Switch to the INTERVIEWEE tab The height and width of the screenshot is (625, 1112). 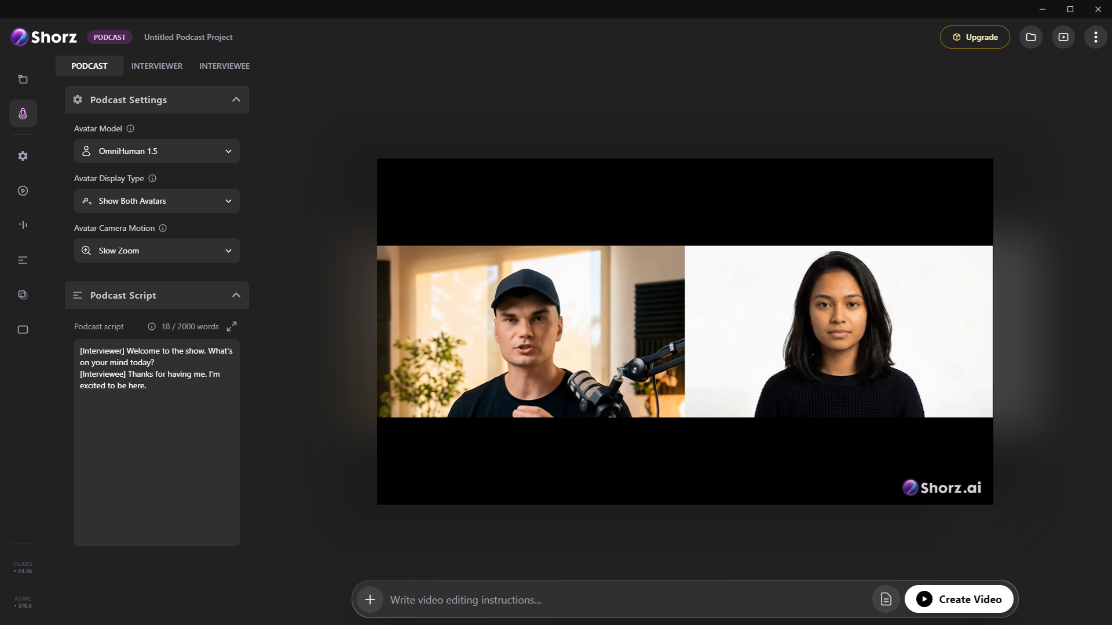coord(224,65)
